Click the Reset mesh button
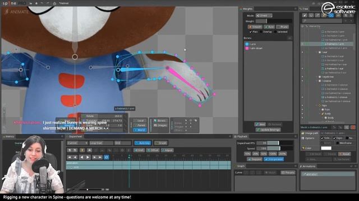Viewport: 359px width, 201px height. (x=344, y=154)
